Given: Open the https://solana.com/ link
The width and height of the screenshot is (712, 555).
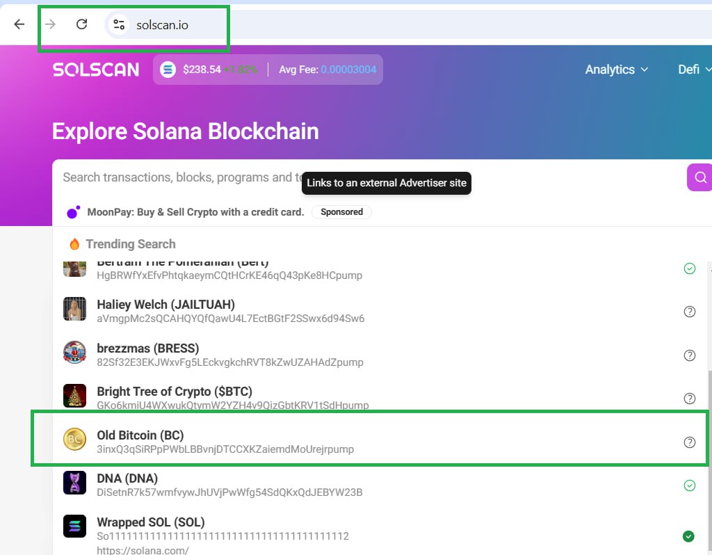Looking at the screenshot, I should click(143, 550).
